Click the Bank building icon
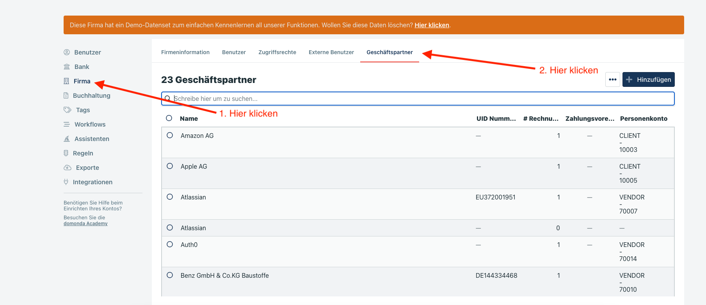 point(67,67)
